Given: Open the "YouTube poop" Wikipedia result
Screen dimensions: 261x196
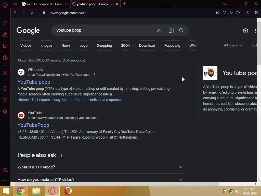Looking at the screenshot, I should coord(34,82).
